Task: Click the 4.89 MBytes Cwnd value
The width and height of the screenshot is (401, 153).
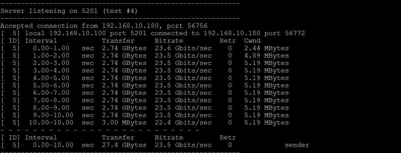Action: [x=266, y=56]
